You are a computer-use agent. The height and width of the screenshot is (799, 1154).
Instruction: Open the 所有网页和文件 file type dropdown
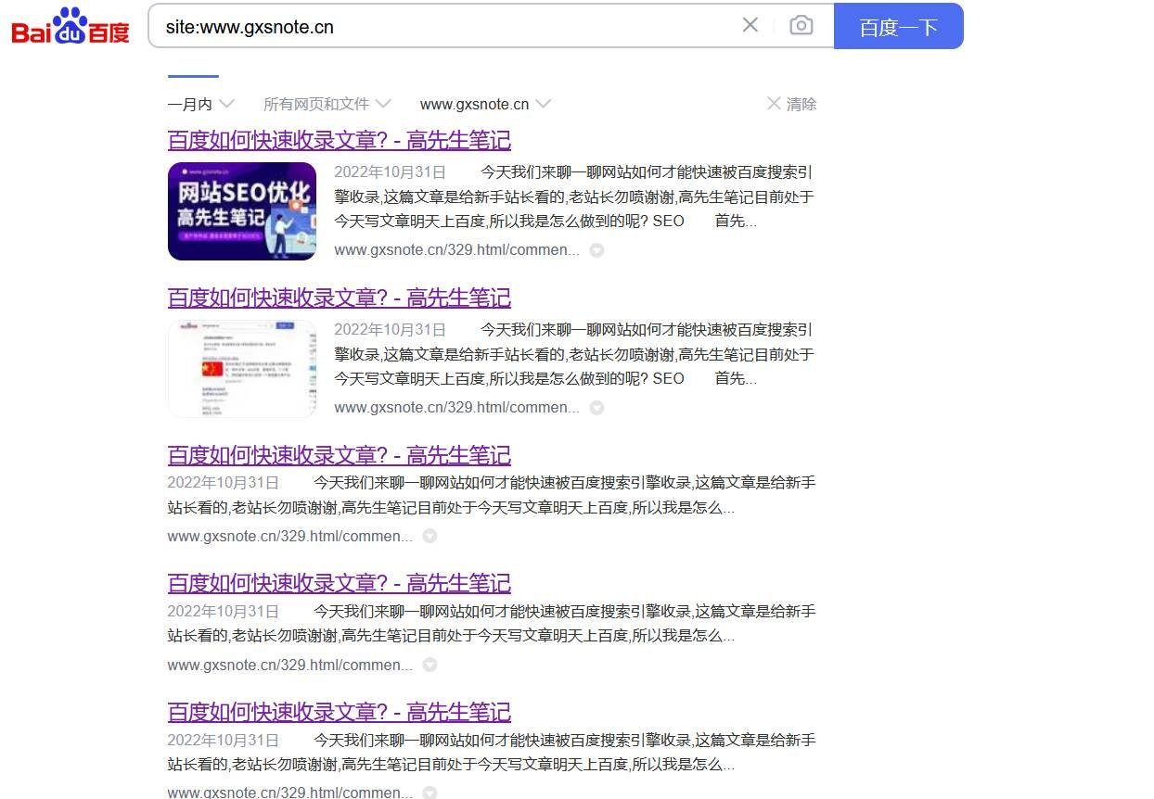327,104
